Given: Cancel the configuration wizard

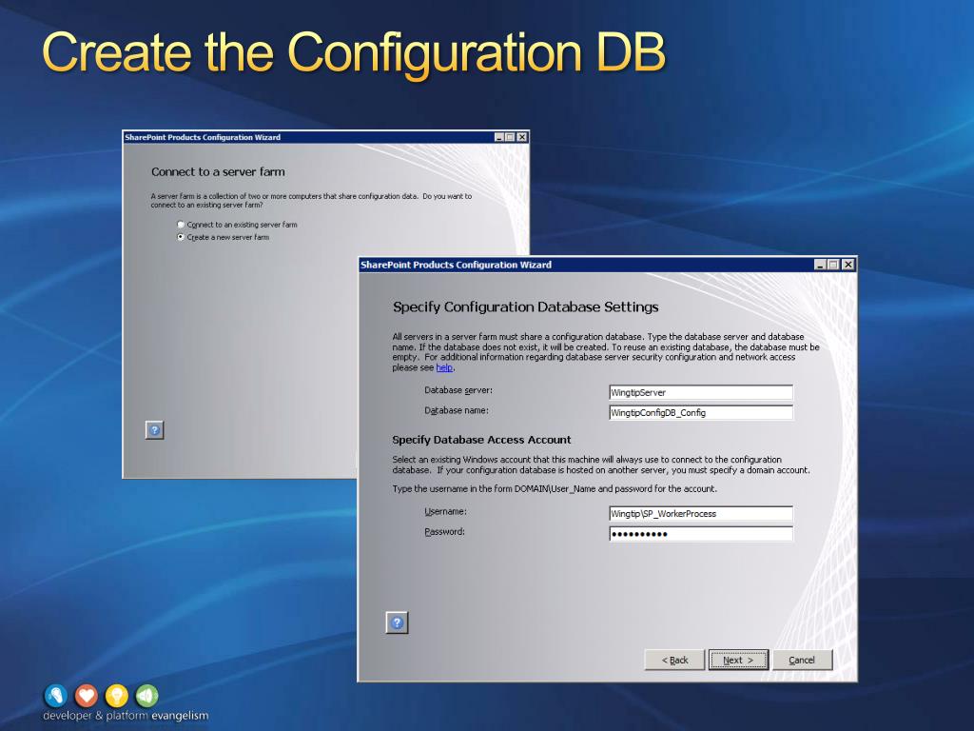Looking at the screenshot, I should click(802, 660).
